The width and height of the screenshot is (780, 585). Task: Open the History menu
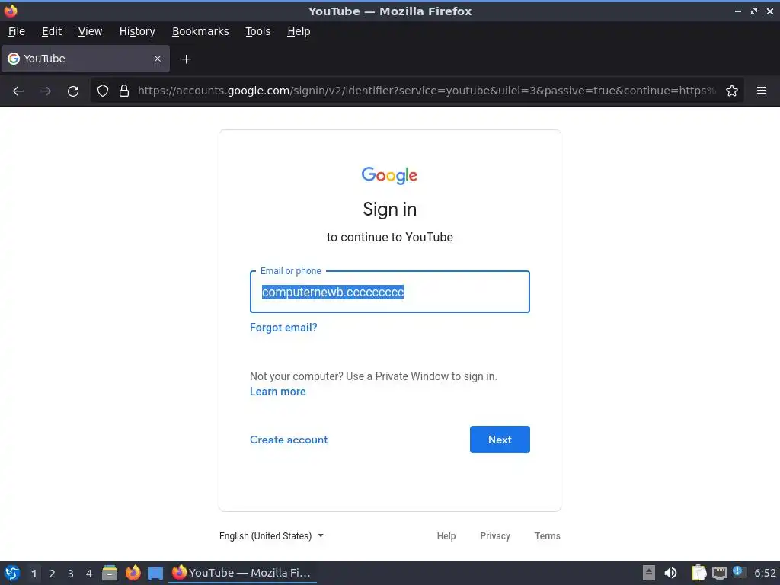click(x=137, y=31)
